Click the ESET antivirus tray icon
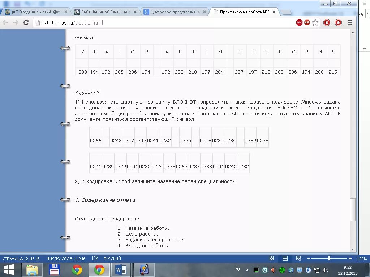Viewport: 370px width, 277px height. point(265,270)
